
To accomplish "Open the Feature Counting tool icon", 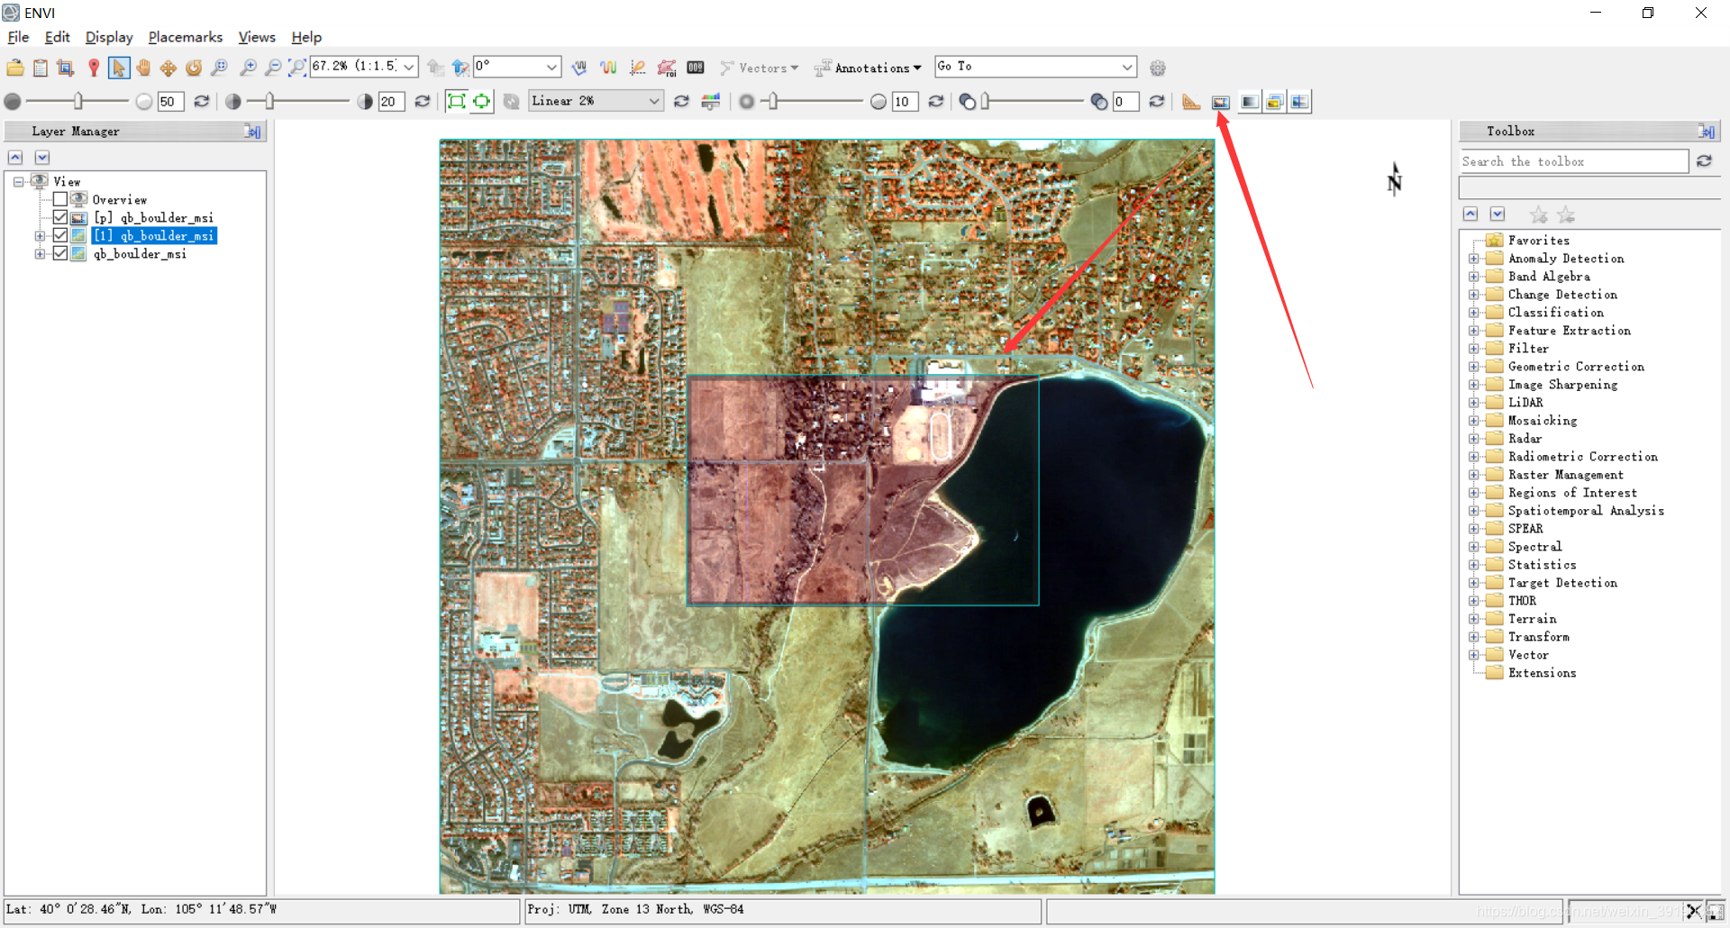I will (x=696, y=68).
